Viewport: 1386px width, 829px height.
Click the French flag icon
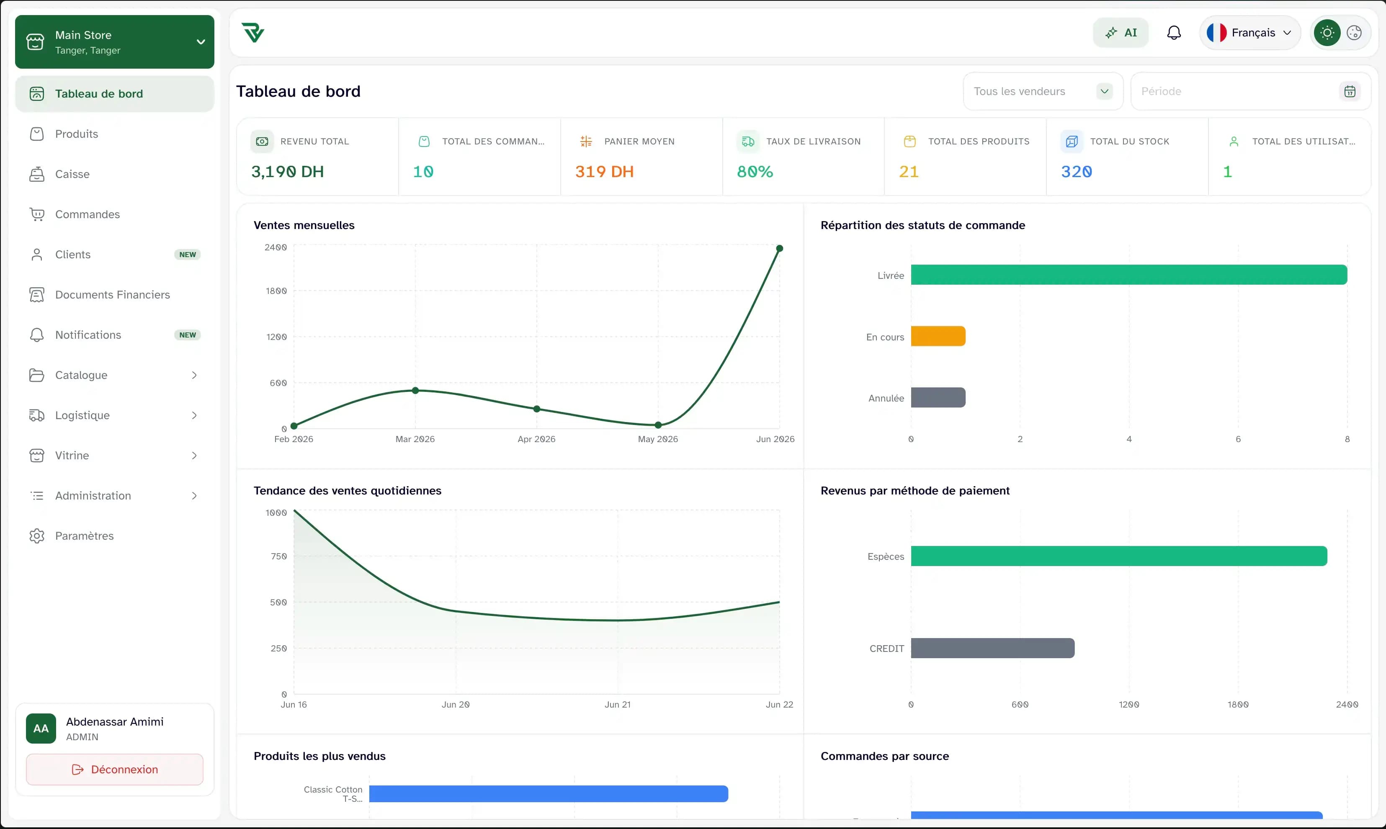[1216, 32]
